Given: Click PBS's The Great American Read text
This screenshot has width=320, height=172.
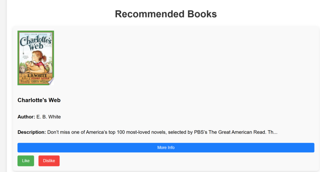Looking at the screenshot, I should (230, 132).
